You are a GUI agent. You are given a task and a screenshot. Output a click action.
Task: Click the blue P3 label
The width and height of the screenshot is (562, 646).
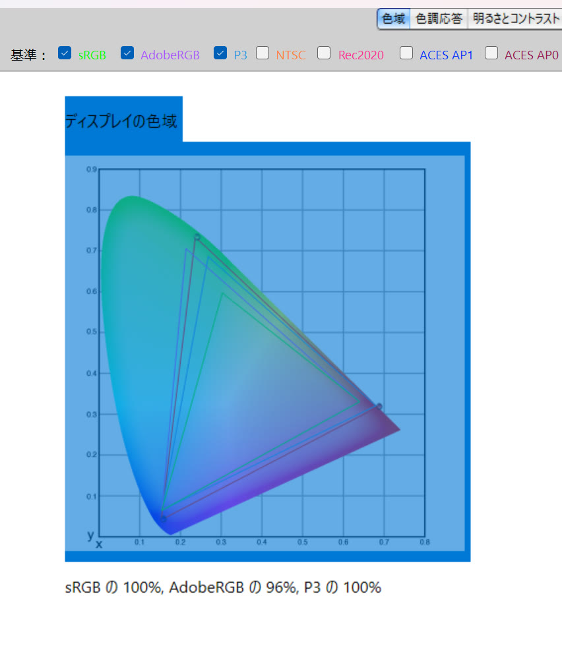click(240, 55)
